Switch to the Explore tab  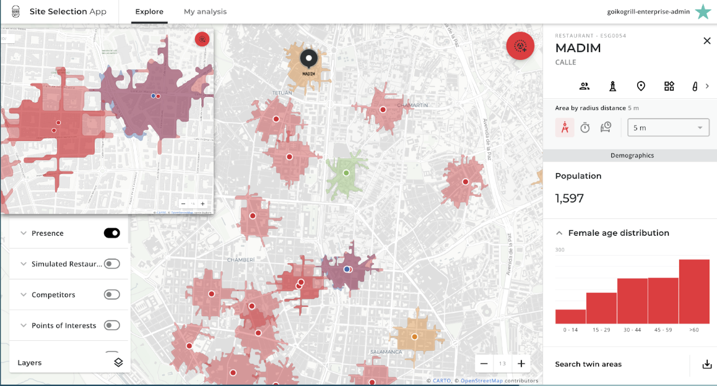[149, 11]
